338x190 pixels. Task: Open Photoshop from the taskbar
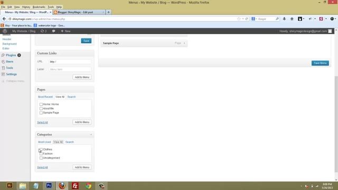pyautogui.click(x=49, y=185)
